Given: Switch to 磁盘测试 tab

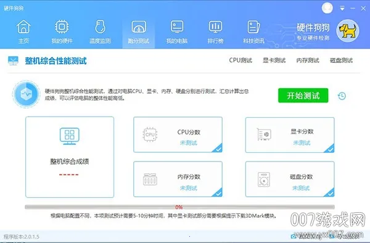Looking at the screenshot, I should (341, 60).
